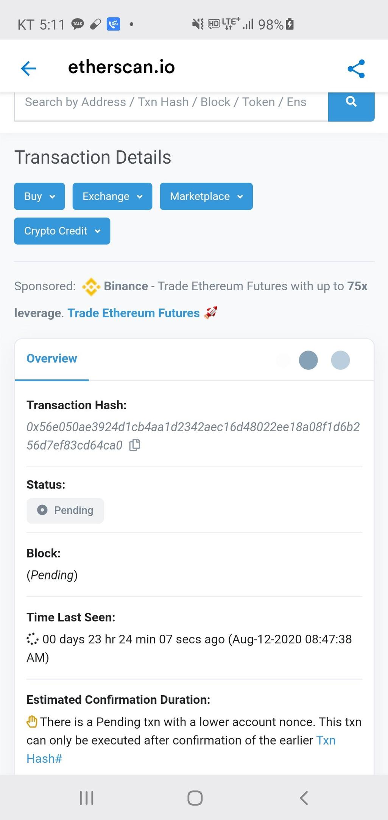The width and height of the screenshot is (388, 820).
Task: Tap the Binance logo in sponsored ad
Action: [x=91, y=286]
